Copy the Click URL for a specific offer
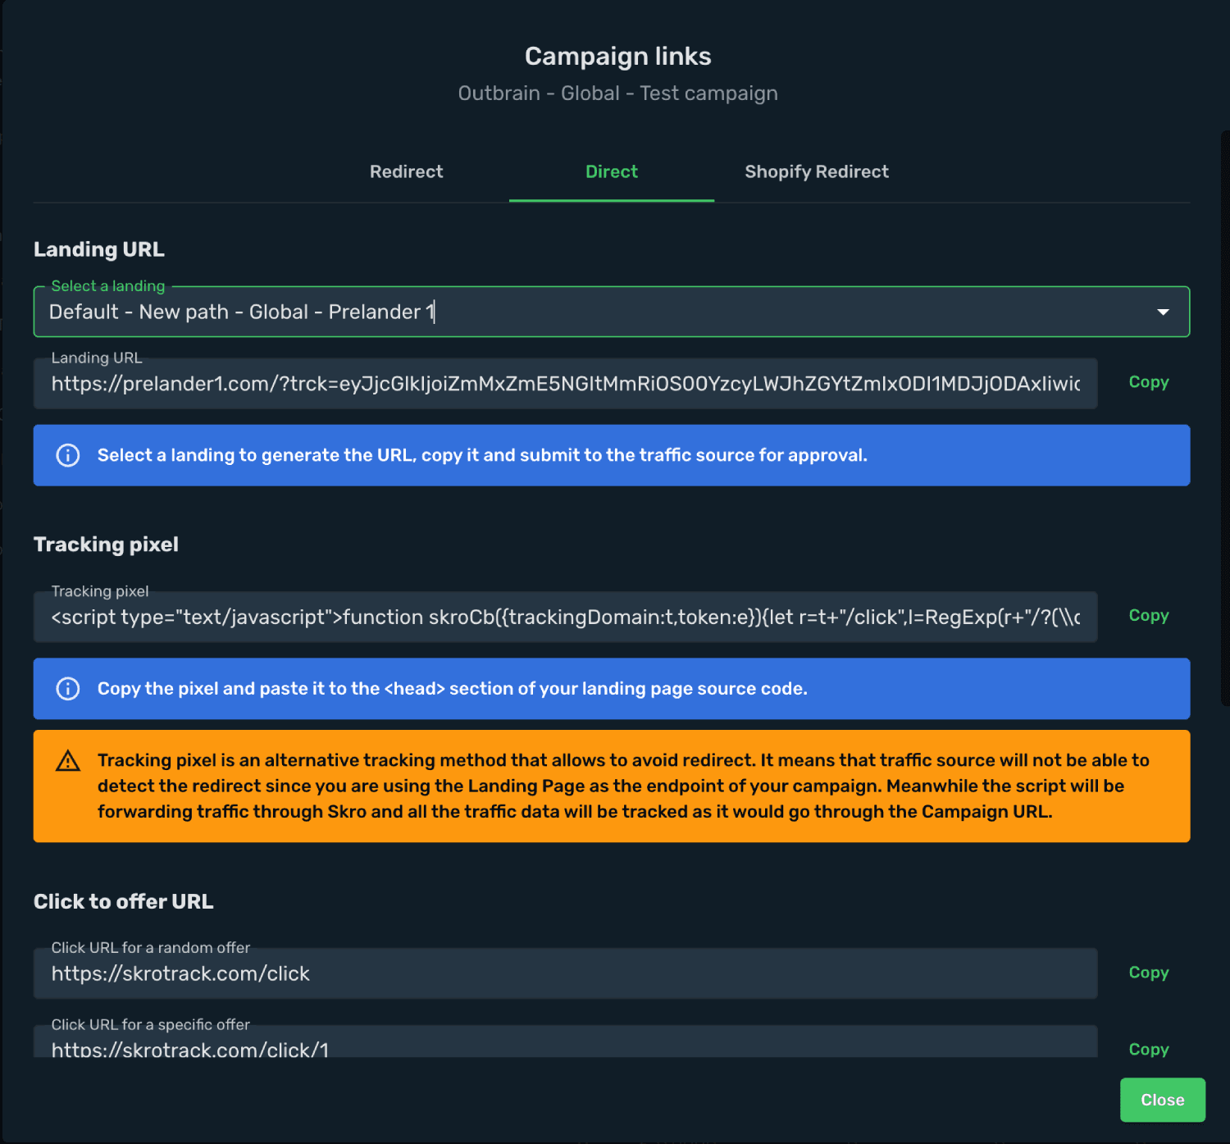Screen dimensions: 1230x1144 coord(1148,1050)
